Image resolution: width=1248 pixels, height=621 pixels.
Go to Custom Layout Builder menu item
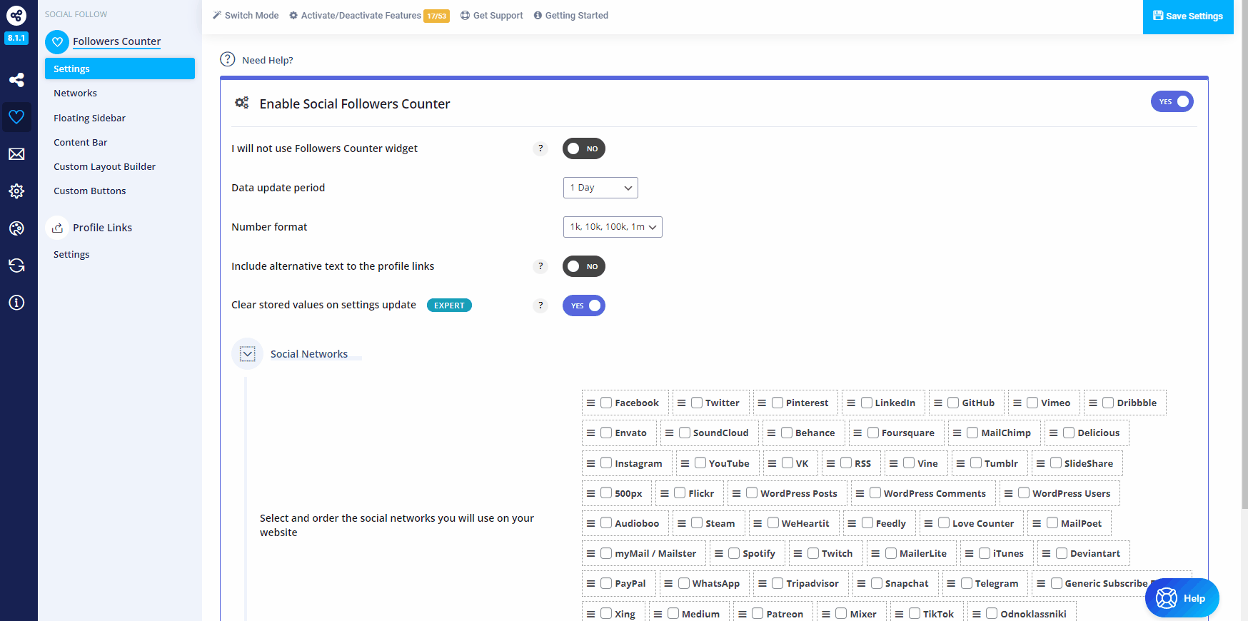(104, 166)
